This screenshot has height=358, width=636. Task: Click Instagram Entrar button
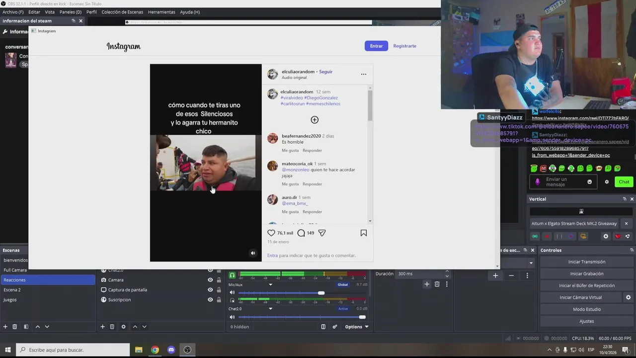click(377, 46)
